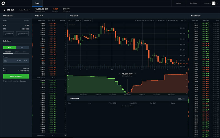Open the user avatar profile picture
The image size is (220, 138).
(x=214, y=3)
